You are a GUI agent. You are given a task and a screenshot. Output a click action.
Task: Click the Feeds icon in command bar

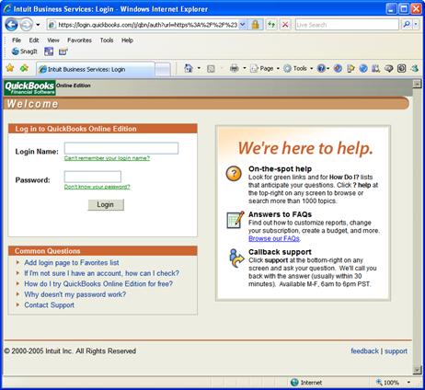[x=211, y=69]
